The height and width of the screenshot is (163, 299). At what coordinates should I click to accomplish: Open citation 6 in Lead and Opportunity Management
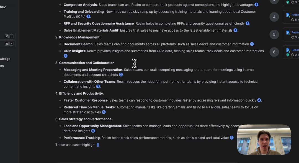click(x=93, y=131)
